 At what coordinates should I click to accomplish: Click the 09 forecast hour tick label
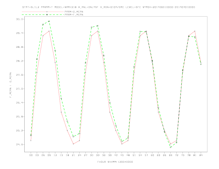(x=49, y=155)
